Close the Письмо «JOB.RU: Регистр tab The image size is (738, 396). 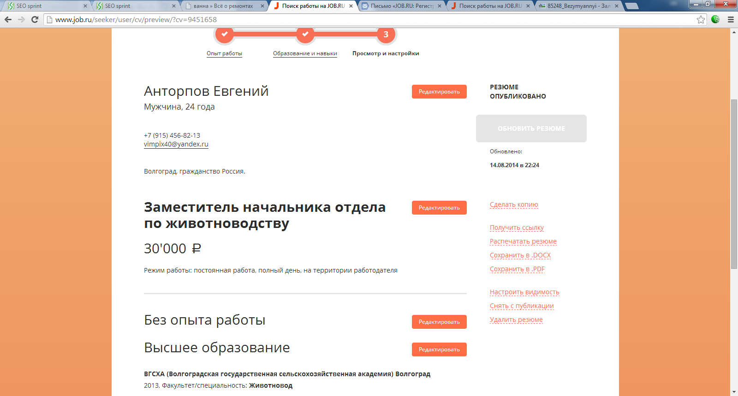point(440,6)
